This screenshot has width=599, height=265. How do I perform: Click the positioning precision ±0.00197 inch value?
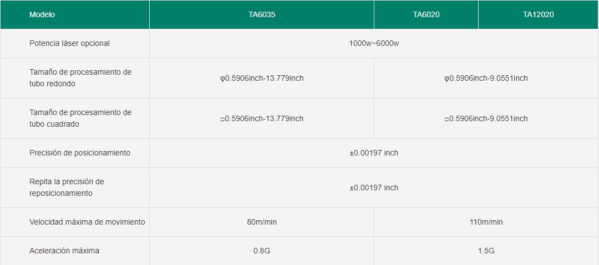pos(374,153)
